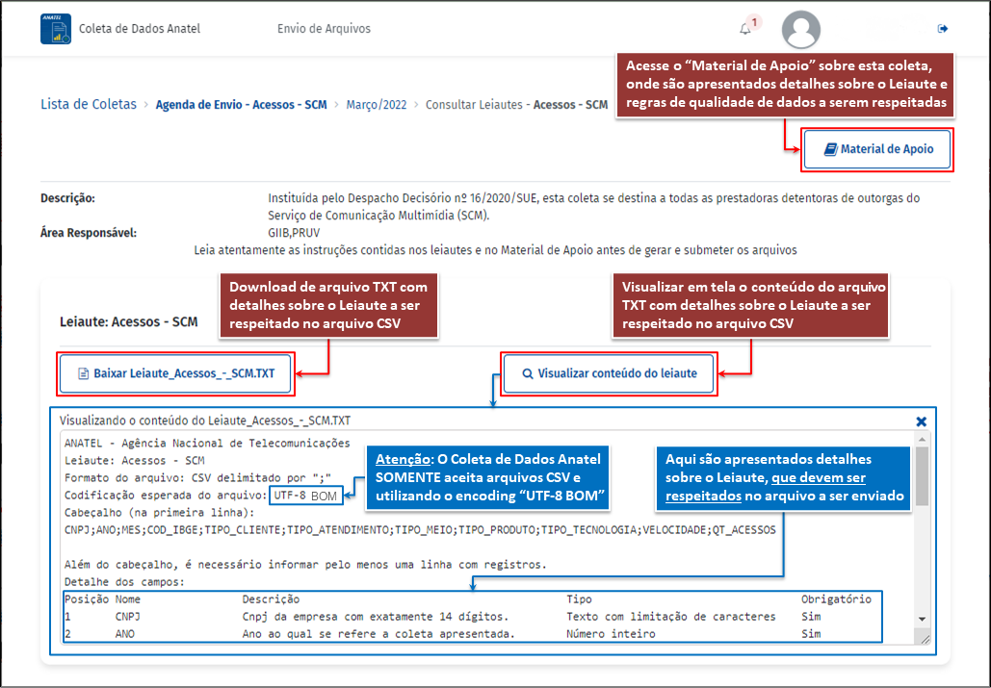Open the Material de Apoio button
The width and height of the screenshot is (991, 688).
pos(877,150)
